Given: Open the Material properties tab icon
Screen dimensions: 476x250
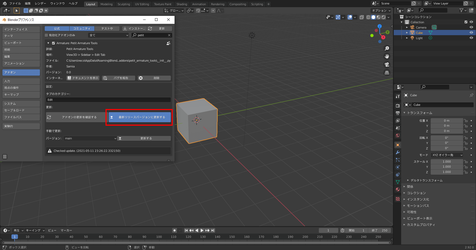Looking at the screenshot, I should coord(398,189).
